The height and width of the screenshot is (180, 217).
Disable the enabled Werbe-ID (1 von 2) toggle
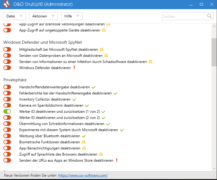click(7, 112)
